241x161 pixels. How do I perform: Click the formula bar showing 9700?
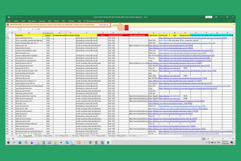tap(134, 29)
